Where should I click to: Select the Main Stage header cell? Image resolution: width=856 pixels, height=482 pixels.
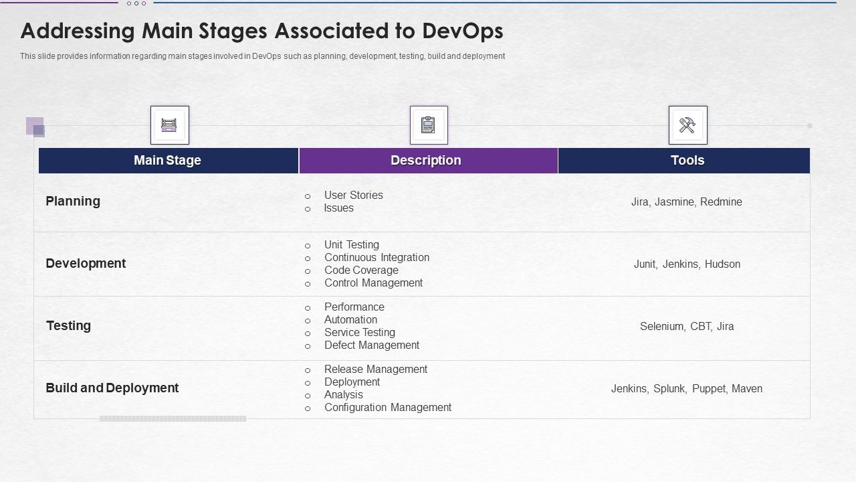coord(168,161)
